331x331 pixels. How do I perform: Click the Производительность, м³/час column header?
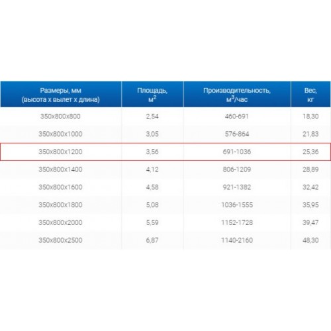click(x=237, y=95)
